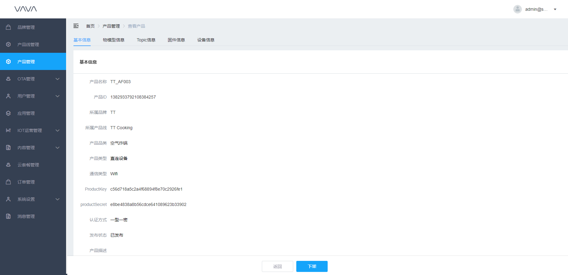Click the 应用管理 layers icon
Viewport: 568px width, 275px height.
(8, 113)
